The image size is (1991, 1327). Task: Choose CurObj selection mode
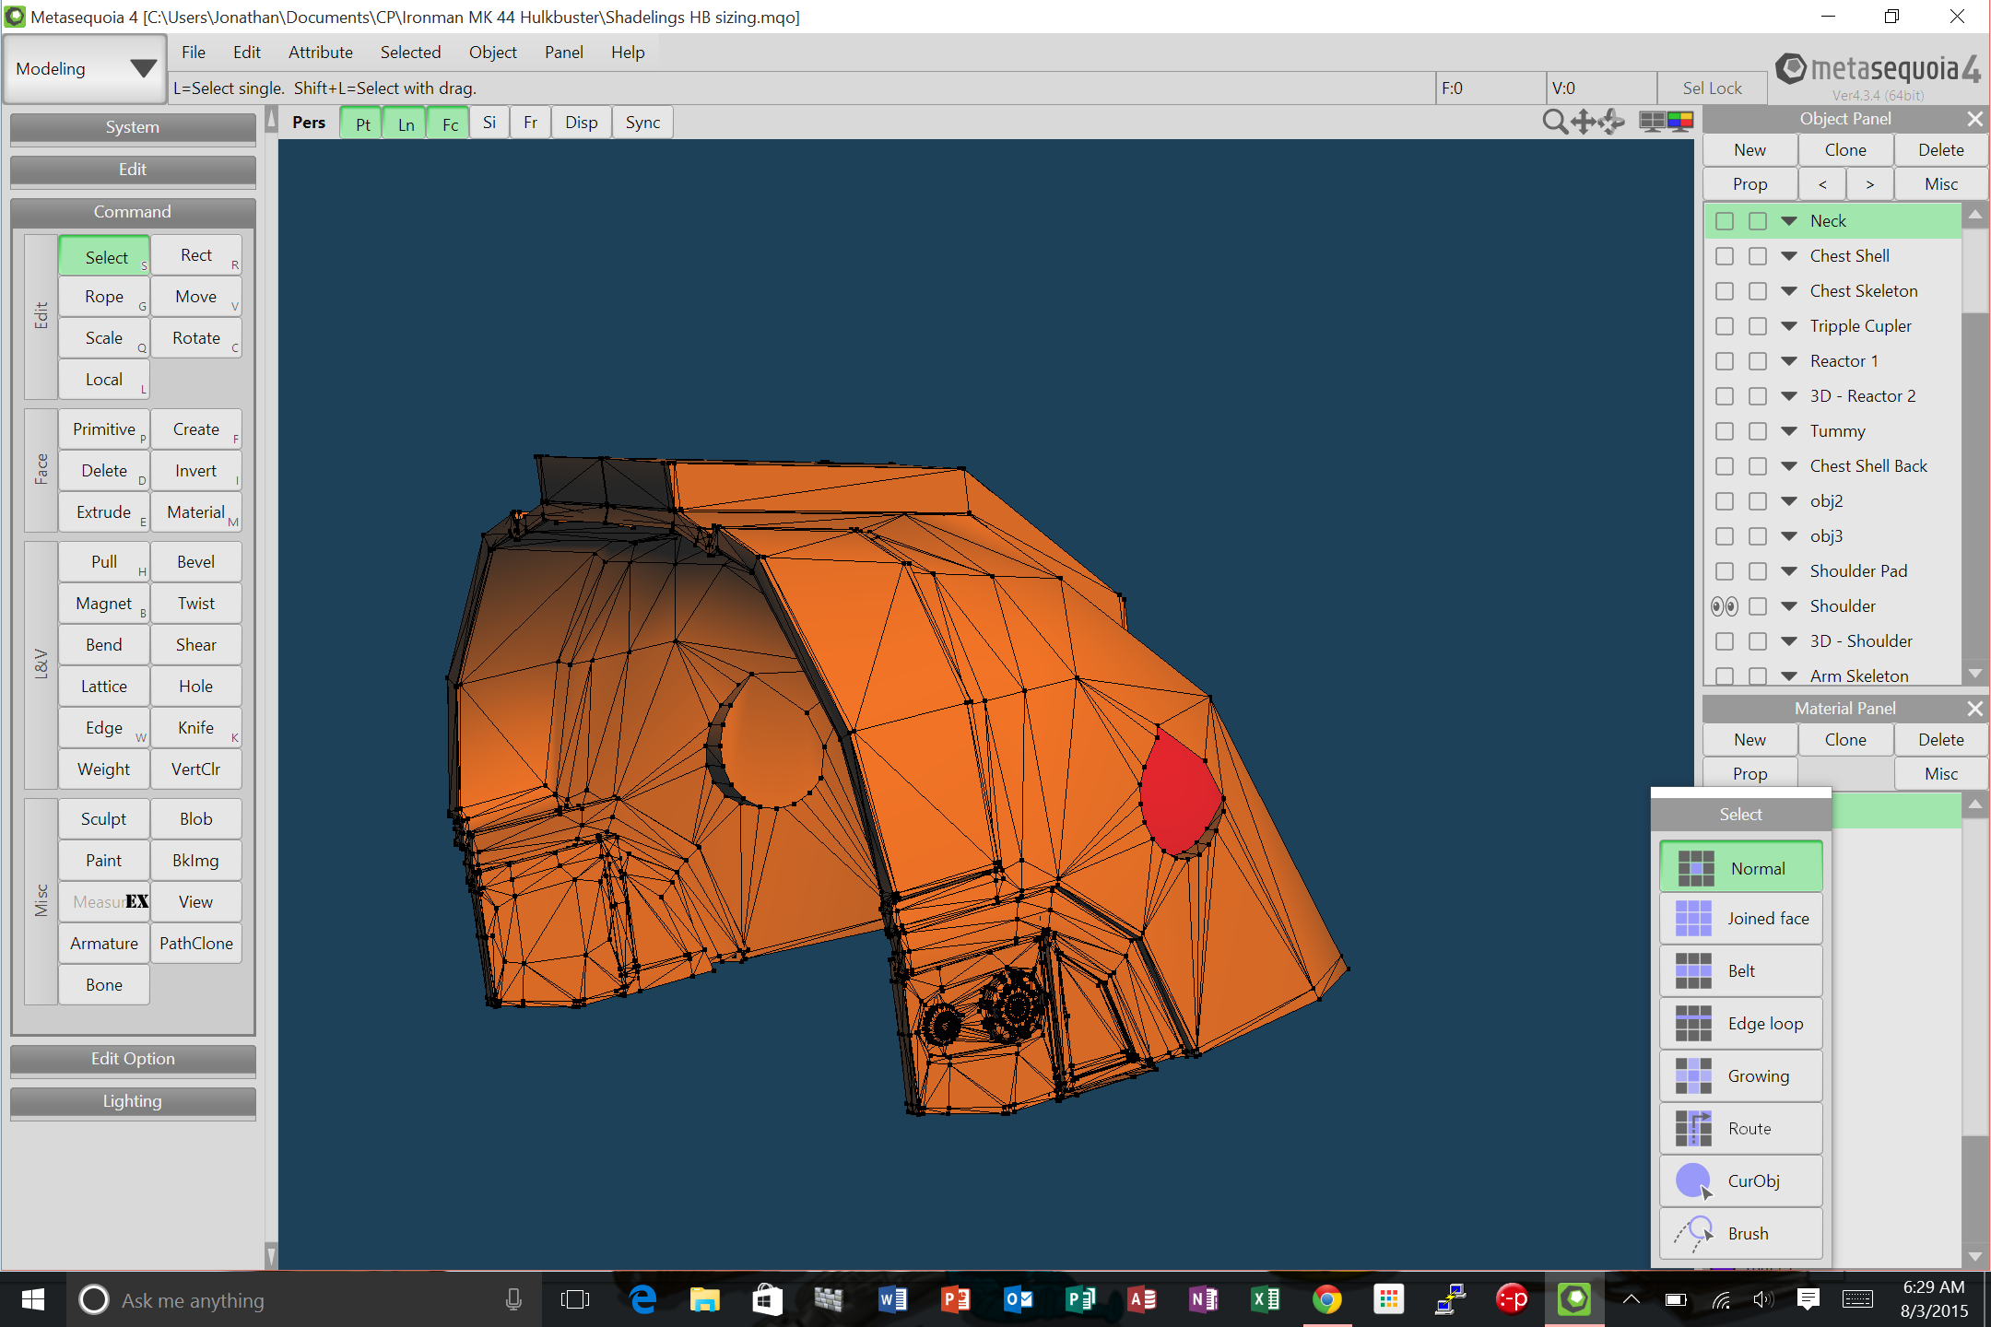(x=1740, y=1181)
